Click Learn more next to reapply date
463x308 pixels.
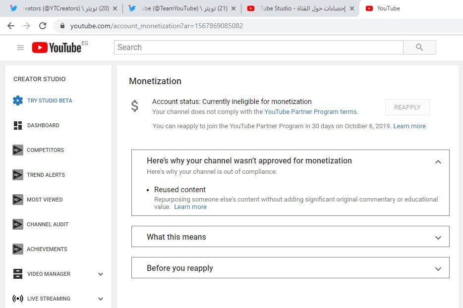[x=409, y=126]
